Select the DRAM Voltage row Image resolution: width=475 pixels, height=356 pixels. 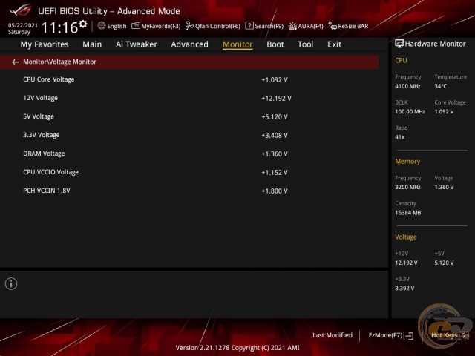click(x=189, y=154)
